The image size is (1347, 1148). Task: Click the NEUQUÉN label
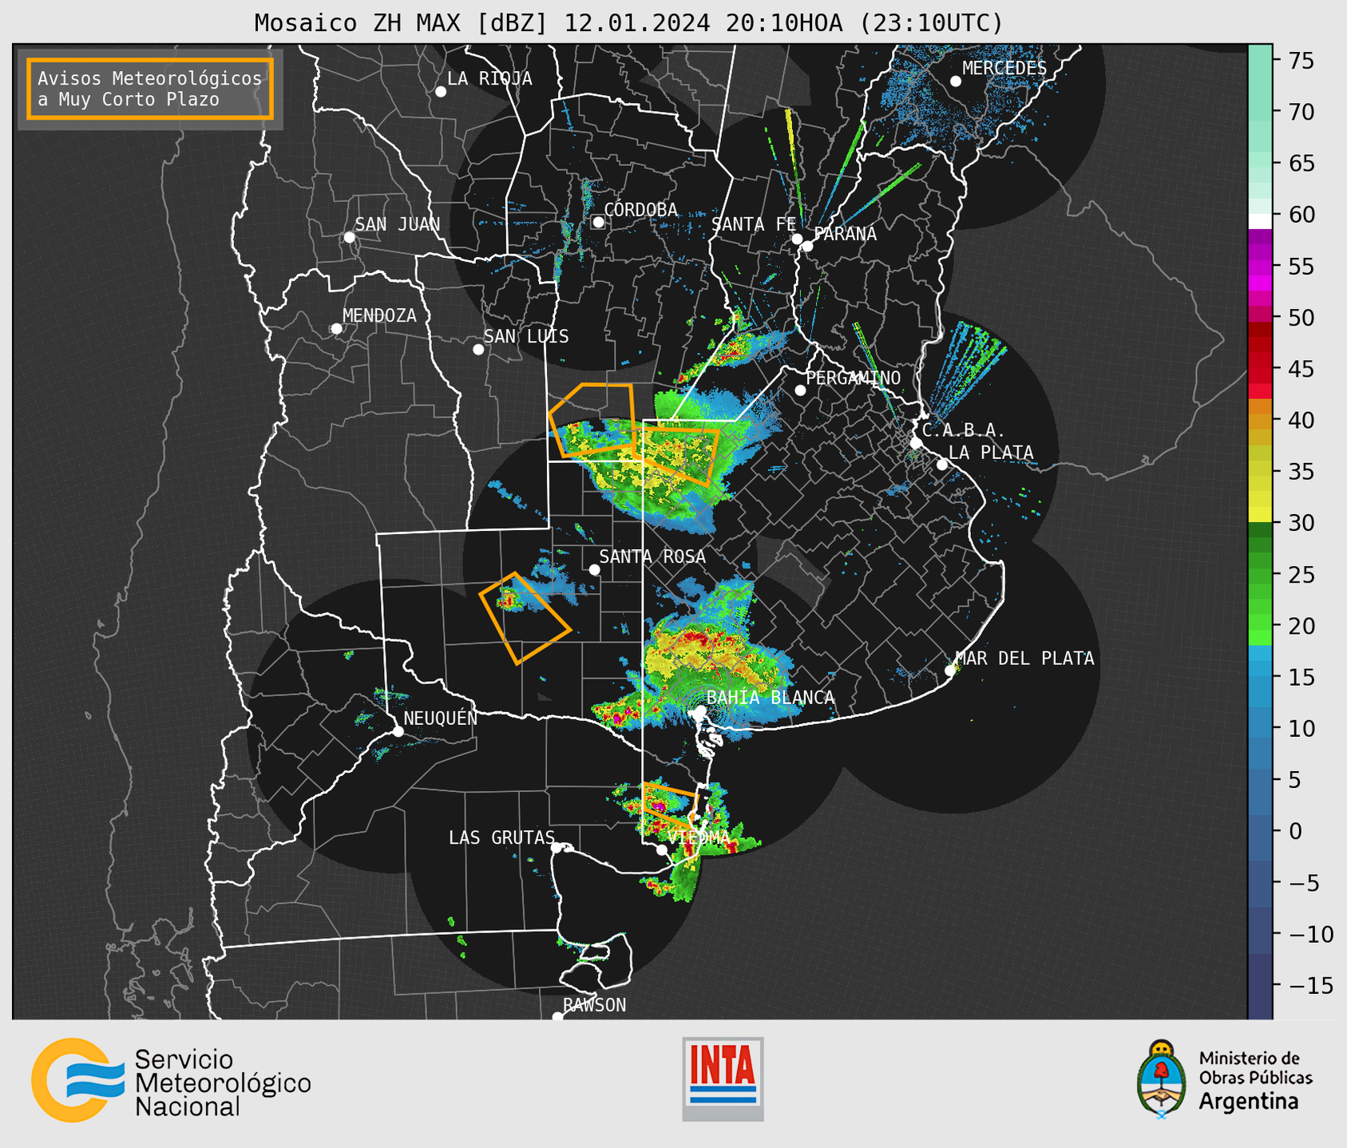coord(440,718)
